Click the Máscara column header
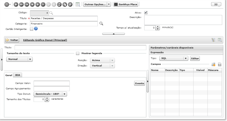Viewport: 227px width, 121px height. 215,70
